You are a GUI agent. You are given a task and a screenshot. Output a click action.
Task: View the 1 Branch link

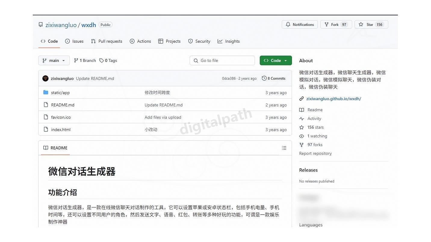[x=85, y=60]
